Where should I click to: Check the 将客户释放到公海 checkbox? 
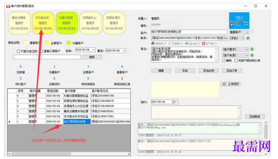pos(236,60)
